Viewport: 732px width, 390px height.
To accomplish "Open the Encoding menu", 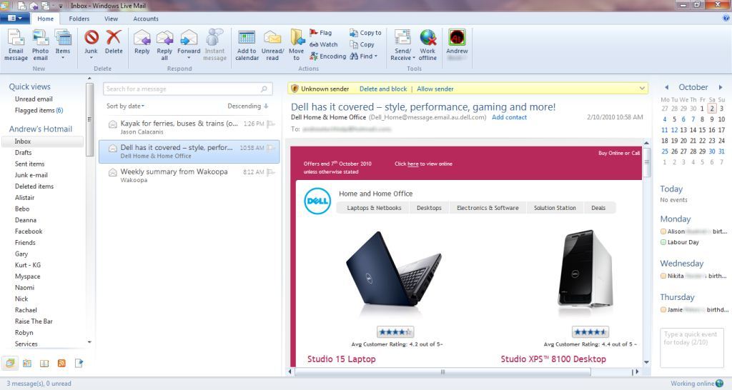I will click(x=328, y=56).
